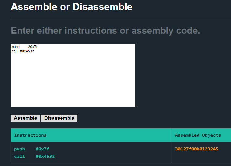Image resolution: width=231 pixels, height=166 pixels.
Task: Click the '#0x4532' operand in the results table
Action: (45, 156)
